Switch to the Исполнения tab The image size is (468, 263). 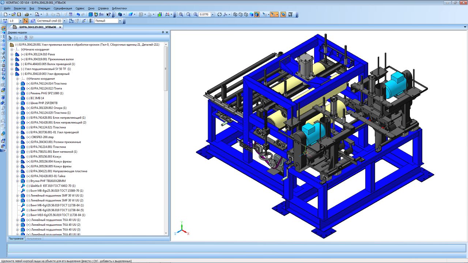34,239
